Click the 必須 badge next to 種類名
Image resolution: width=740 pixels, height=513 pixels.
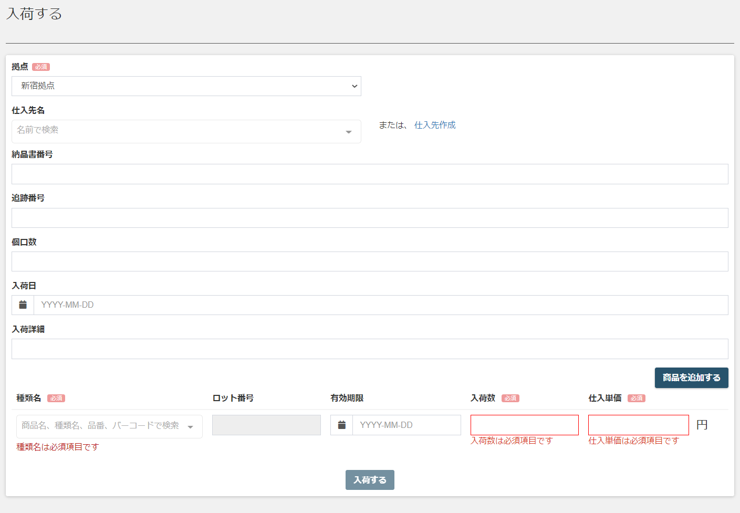[56, 398]
